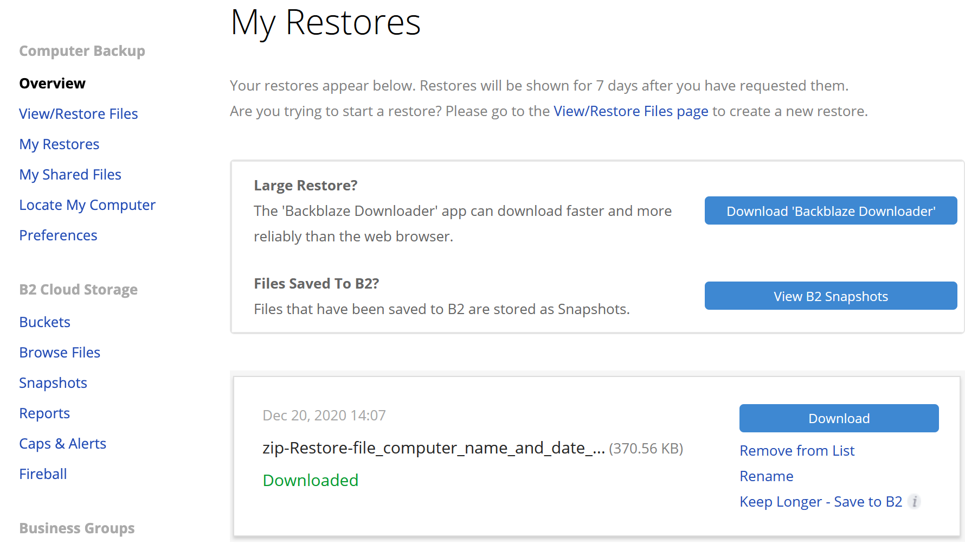Click the Files Saved To B2? heading
This screenshot has height=543, width=965.
pyautogui.click(x=316, y=284)
